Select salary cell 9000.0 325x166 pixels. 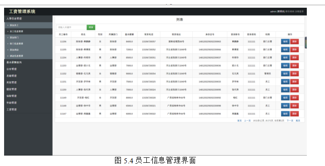130,73
